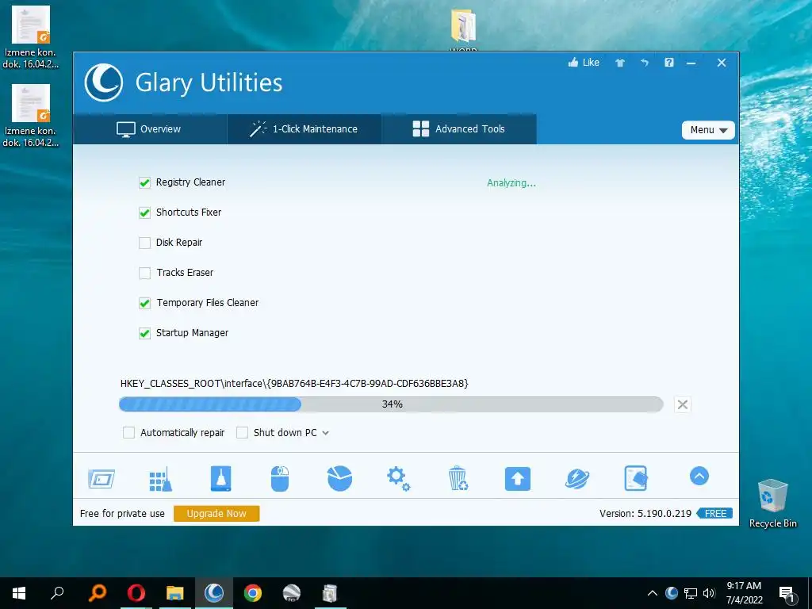Collapse the bottom toolbar with the up chevron
The image size is (812, 609).
click(x=699, y=476)
